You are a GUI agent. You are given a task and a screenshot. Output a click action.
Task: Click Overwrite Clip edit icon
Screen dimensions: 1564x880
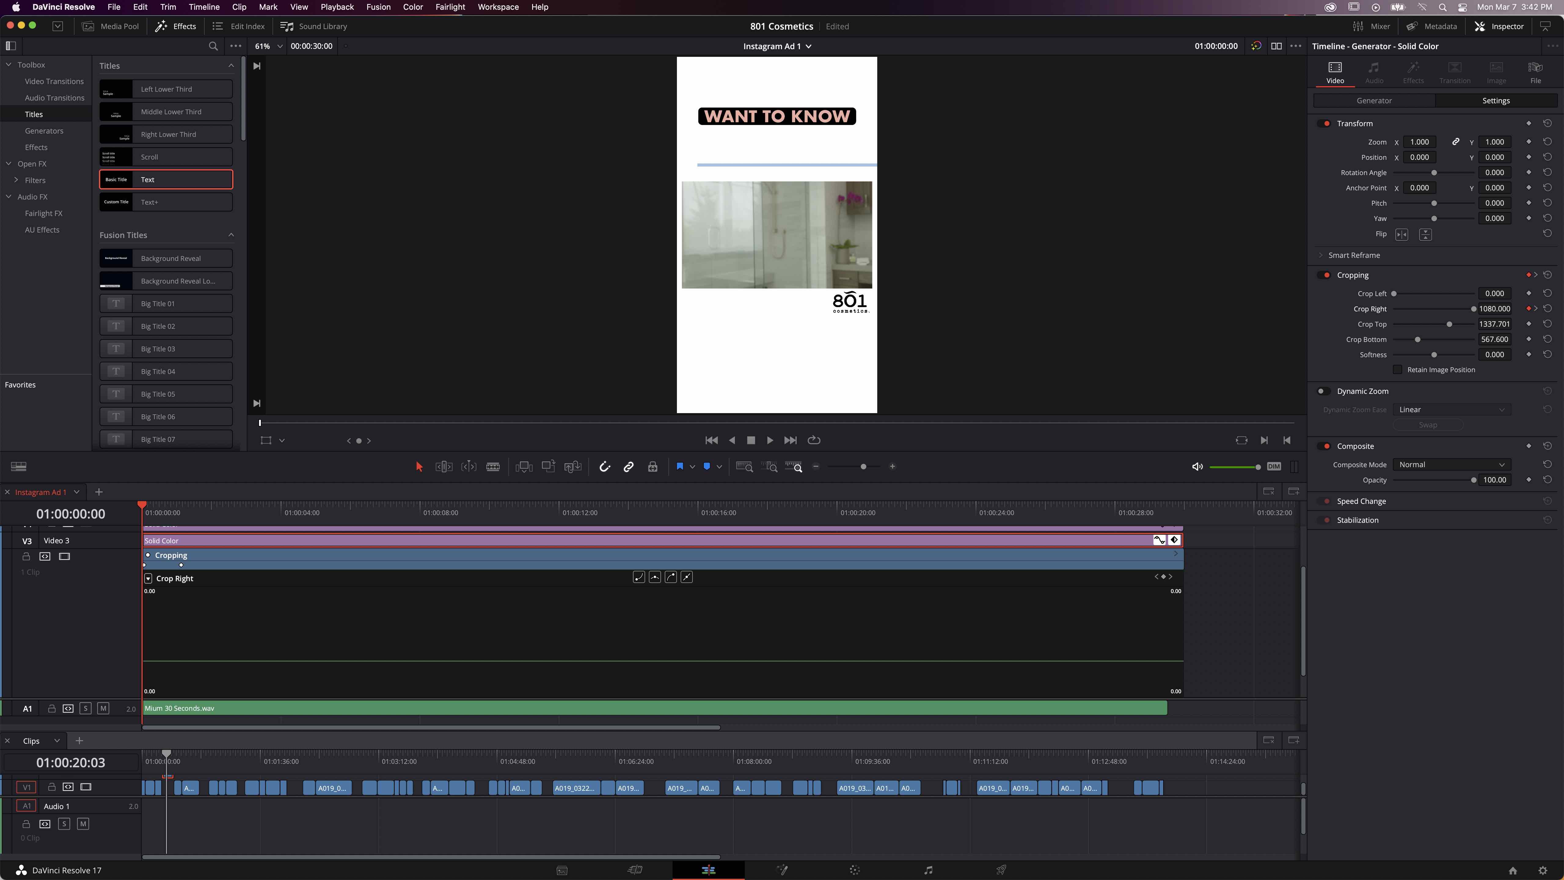(x=548, y=466)
